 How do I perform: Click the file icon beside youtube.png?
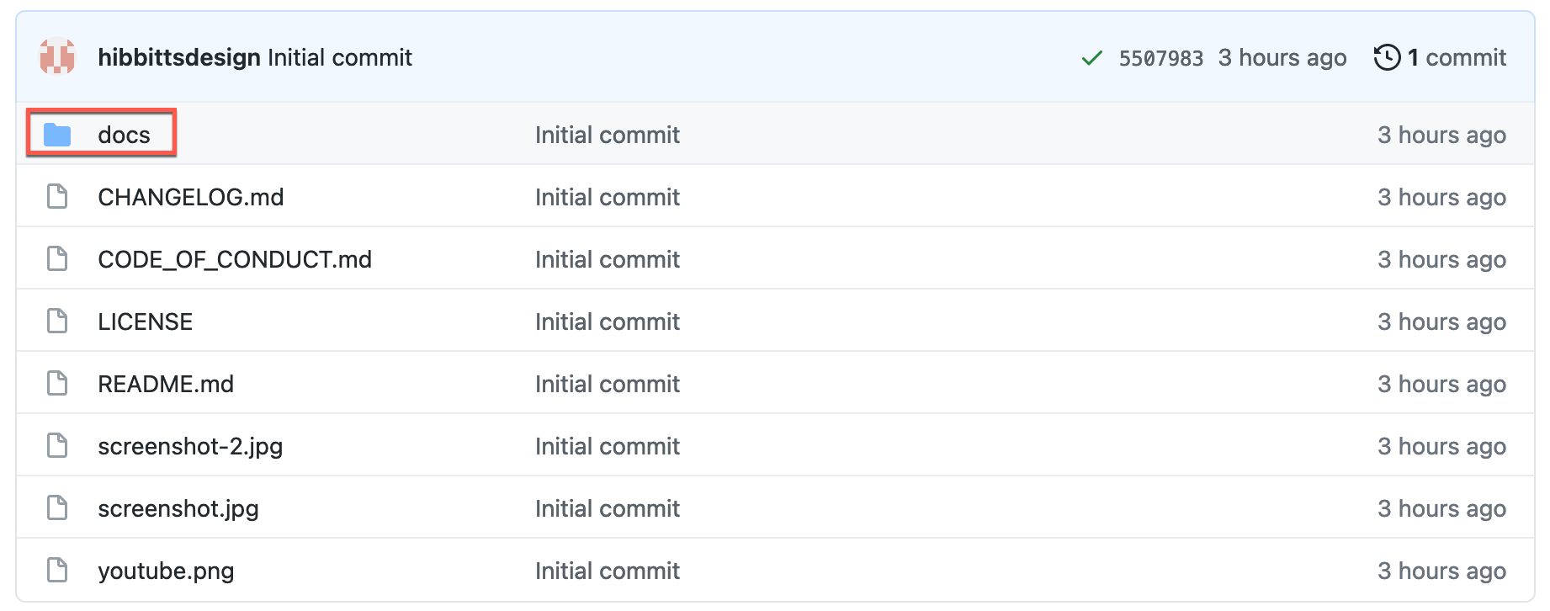click(x=56, y=570)
